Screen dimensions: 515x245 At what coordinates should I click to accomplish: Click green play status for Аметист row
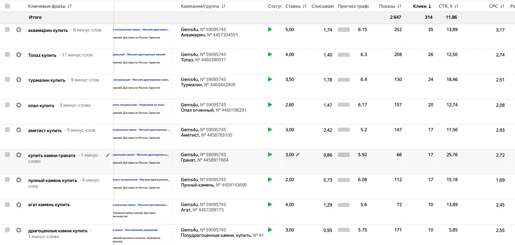[270, 130]
